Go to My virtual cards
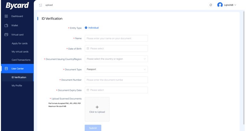The width and height of the screenshot is (246, 131). tap(20, 52)
